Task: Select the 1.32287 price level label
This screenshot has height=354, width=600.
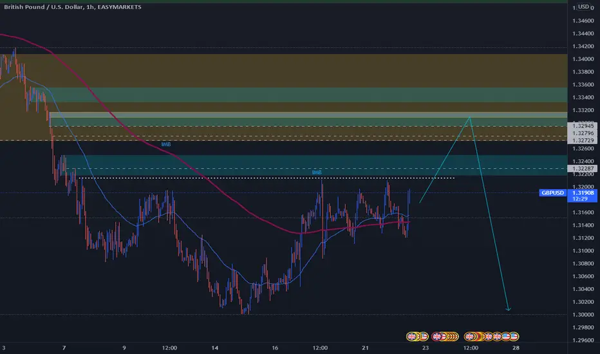Action: [583, 169]
